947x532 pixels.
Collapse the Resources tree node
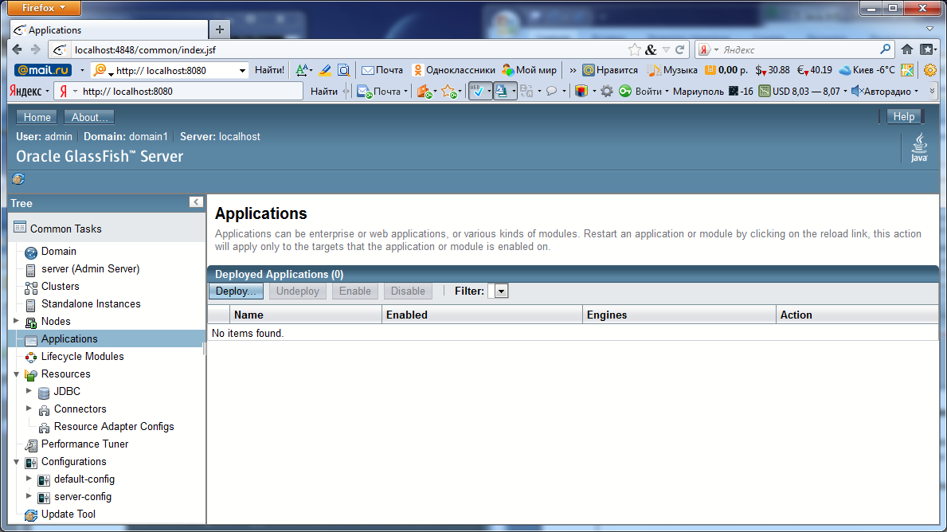[16, 374]
